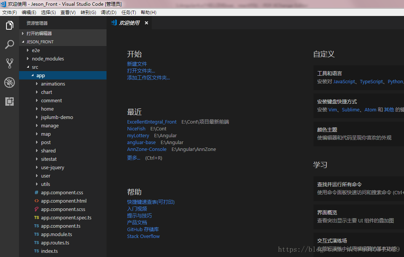Viewport: 404px width, 257px height.
Task: Open the 帮助(H) menu
Action: point(148,13)
